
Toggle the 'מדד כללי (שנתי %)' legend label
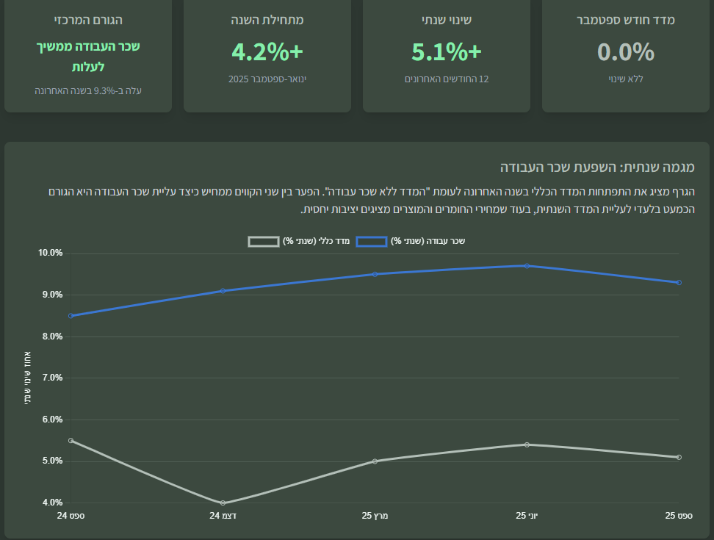(x=316, y=241)
